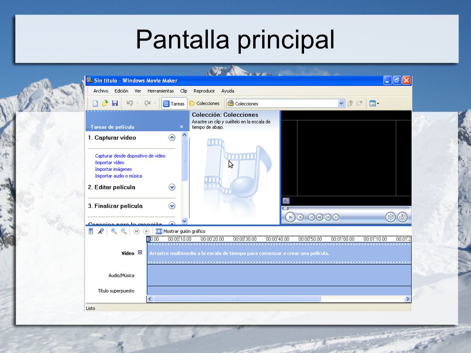Open the Reproducir menu

(204, 91)
